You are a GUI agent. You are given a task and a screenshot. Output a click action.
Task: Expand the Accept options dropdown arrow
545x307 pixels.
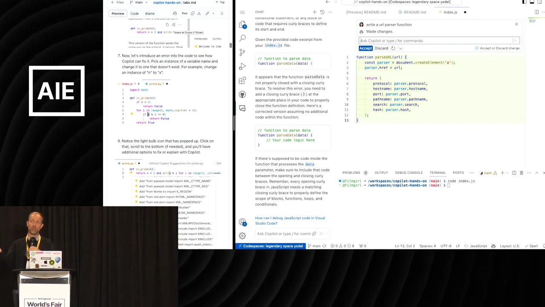pos(400,48)
